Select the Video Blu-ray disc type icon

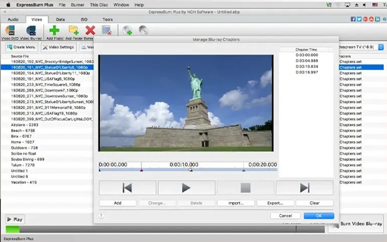31,30
